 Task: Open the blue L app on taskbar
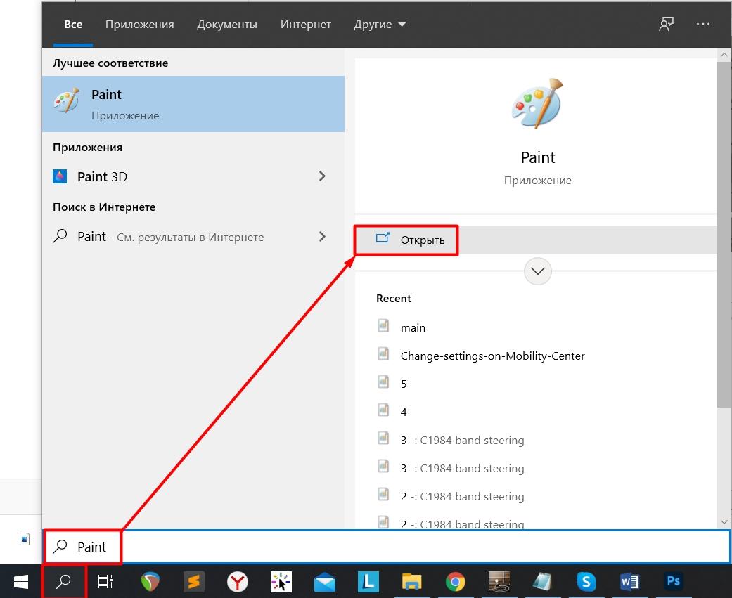click(x=368, y=582)
